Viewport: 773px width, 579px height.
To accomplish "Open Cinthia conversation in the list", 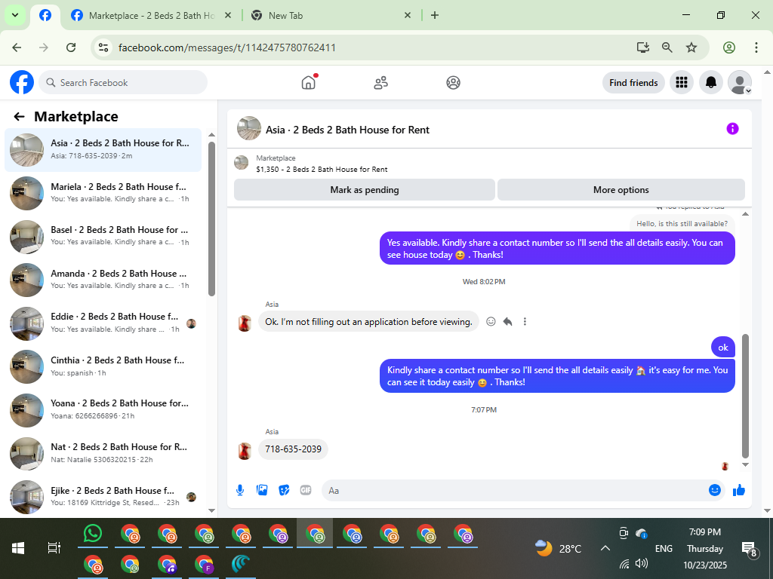I will 103,366.
